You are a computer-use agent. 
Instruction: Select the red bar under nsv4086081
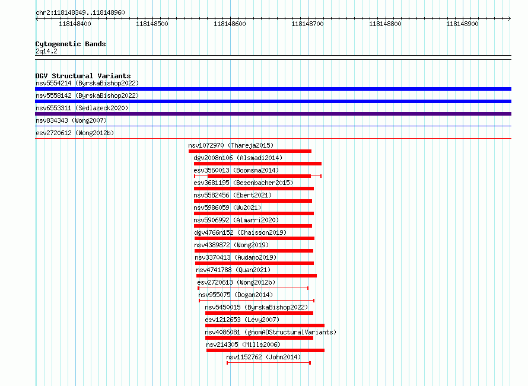pyautogui.click(x=259, y=338)
